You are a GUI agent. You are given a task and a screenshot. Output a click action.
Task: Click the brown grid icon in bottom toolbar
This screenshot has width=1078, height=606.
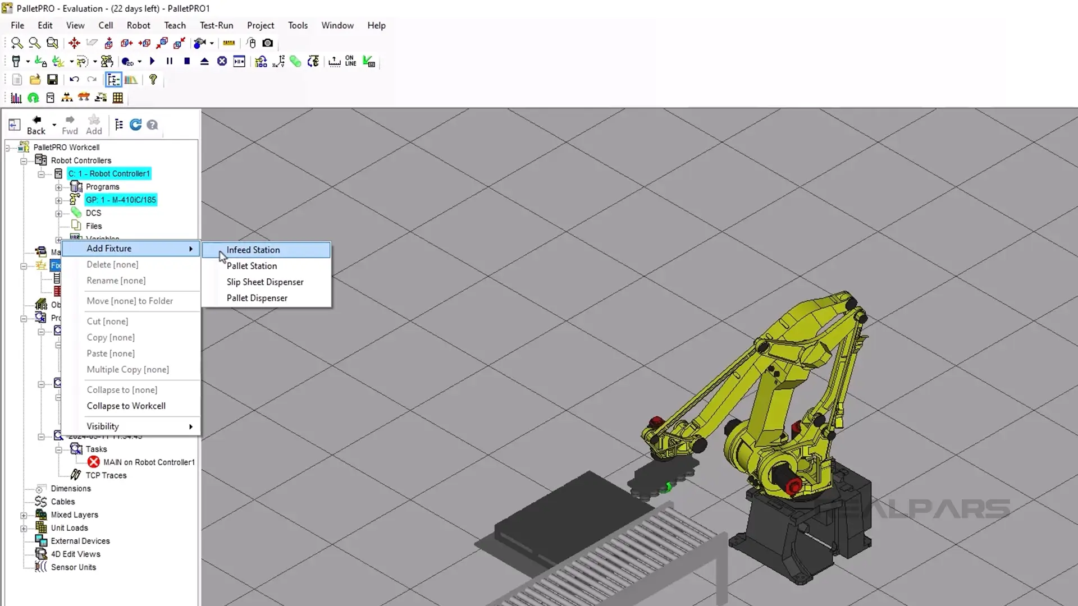118,98
